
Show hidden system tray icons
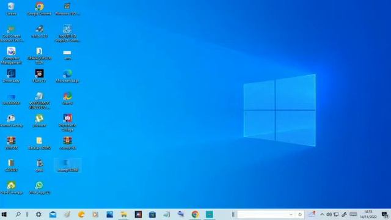322,215
